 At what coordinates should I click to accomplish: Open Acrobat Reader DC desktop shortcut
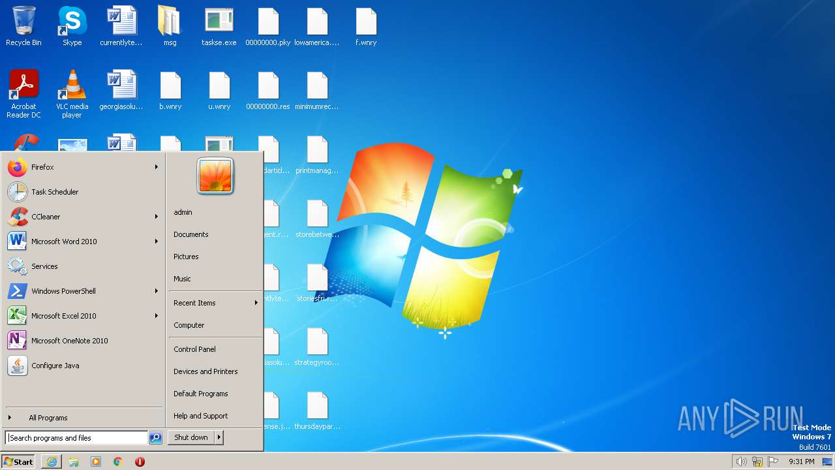pyautogui.click(x=23, y=94)
